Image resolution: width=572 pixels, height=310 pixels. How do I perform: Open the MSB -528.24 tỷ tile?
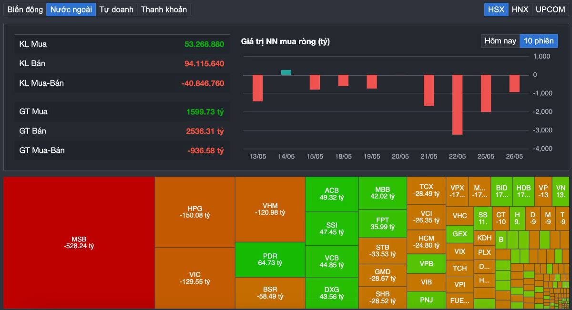pos(79,242)
